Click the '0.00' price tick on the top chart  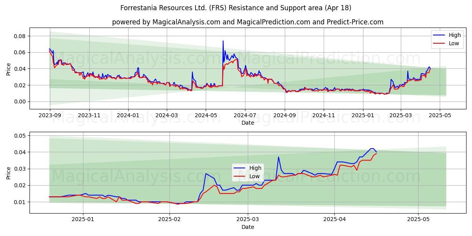[20, 101]
